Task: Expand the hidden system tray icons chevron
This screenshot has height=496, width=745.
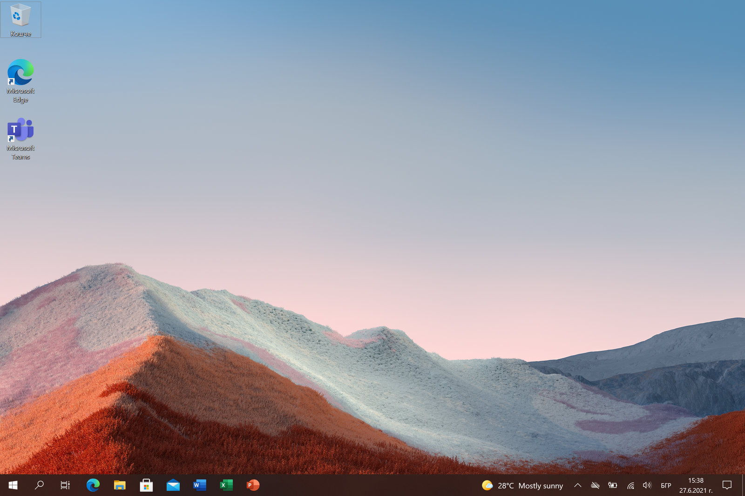Action: [x=577, y=485]
